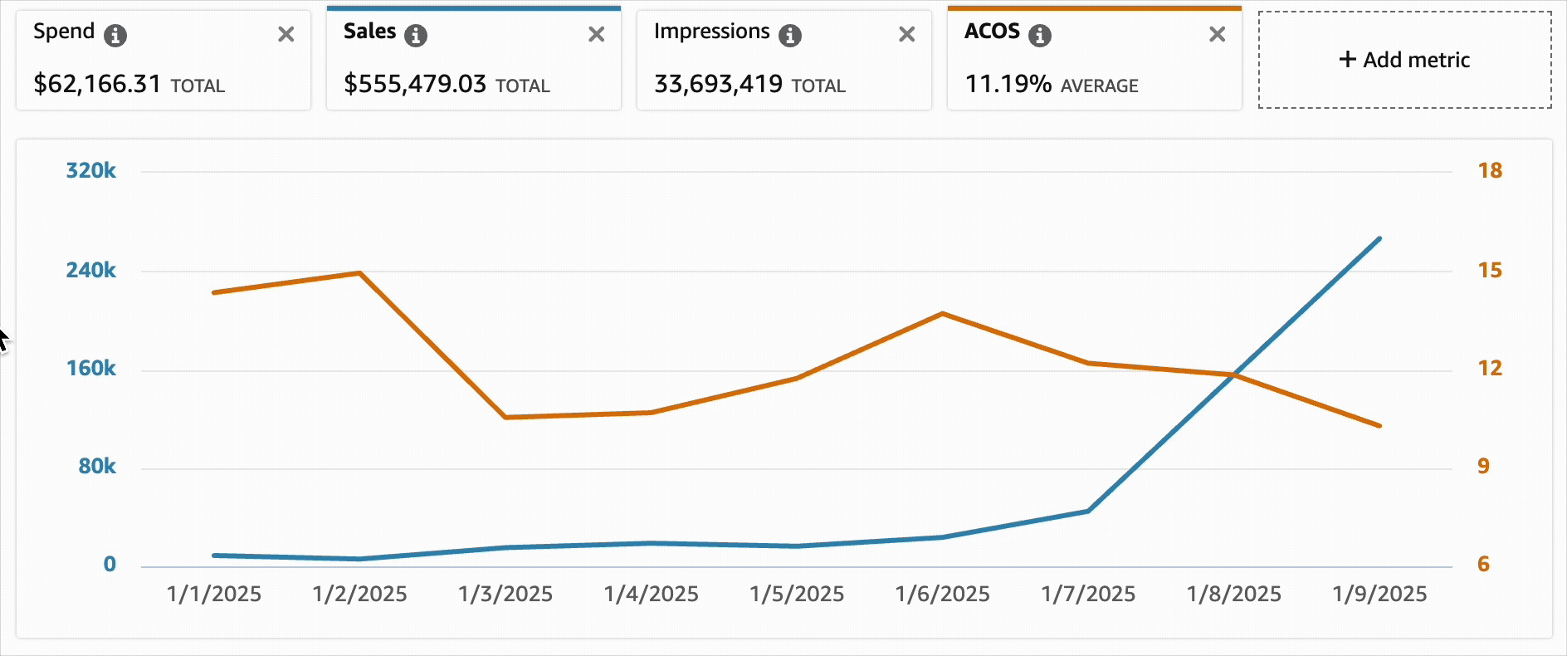Click the Add metric button
The image size is (1567, 656).
(x=1404, y=60)
